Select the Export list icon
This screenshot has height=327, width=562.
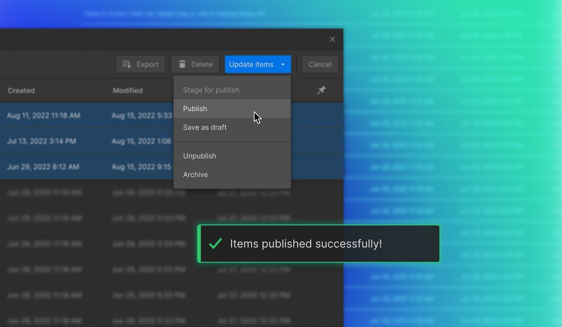click(126, 64)
